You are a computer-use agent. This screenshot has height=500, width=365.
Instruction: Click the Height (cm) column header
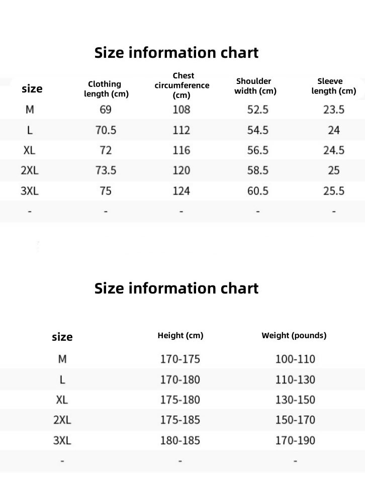click(180, 336)
